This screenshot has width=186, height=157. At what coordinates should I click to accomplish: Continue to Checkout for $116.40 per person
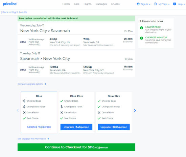click(76, 147)
